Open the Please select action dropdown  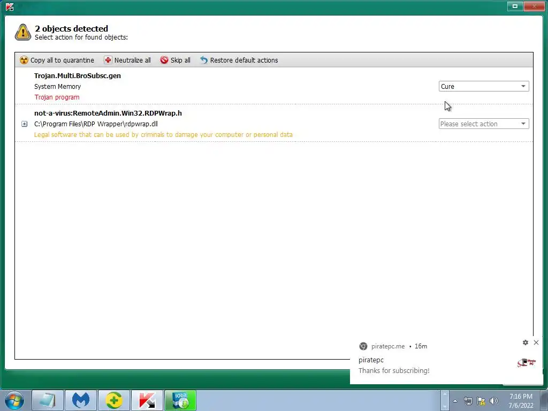point(484,124)
